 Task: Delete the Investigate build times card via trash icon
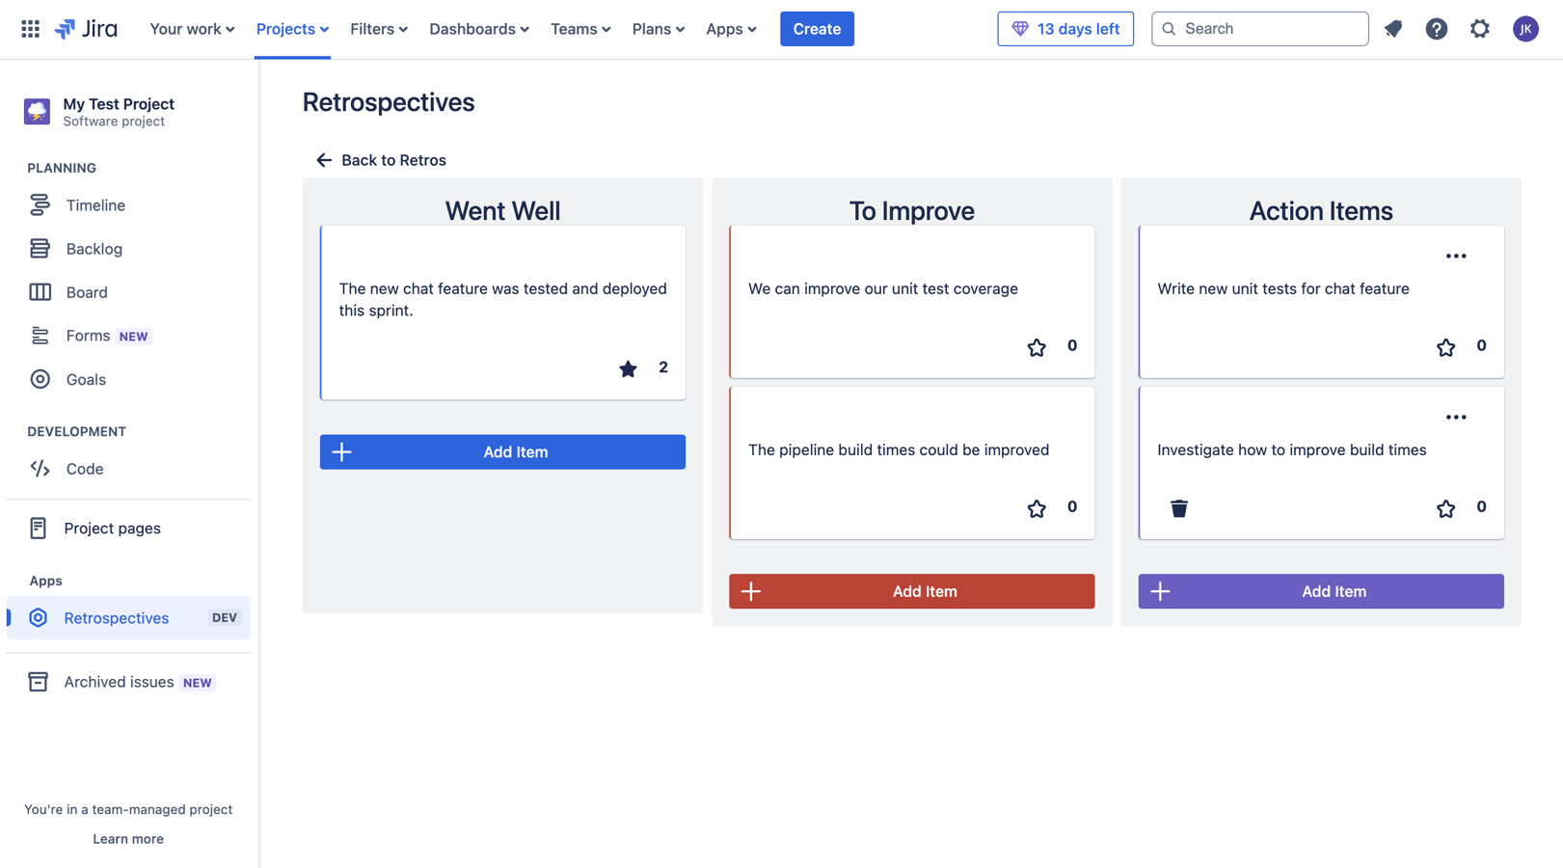[x=1179, y=508]
